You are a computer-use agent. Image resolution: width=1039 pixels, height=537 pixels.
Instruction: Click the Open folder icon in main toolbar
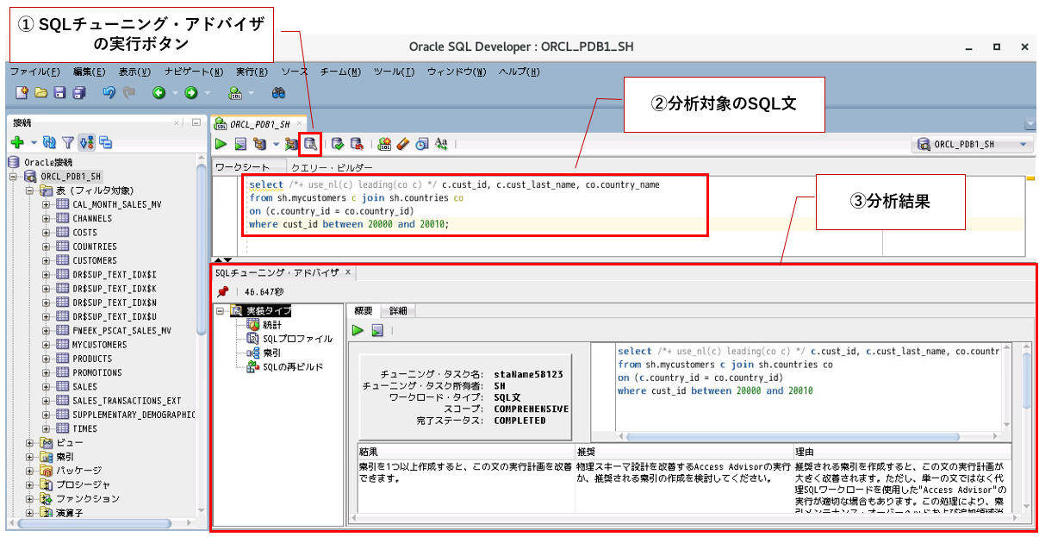pos(42,92)
